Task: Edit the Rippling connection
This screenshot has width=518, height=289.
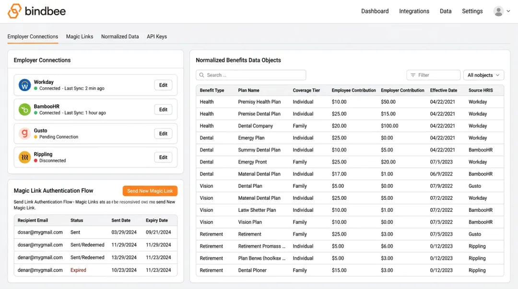Action: pos(163,157)
